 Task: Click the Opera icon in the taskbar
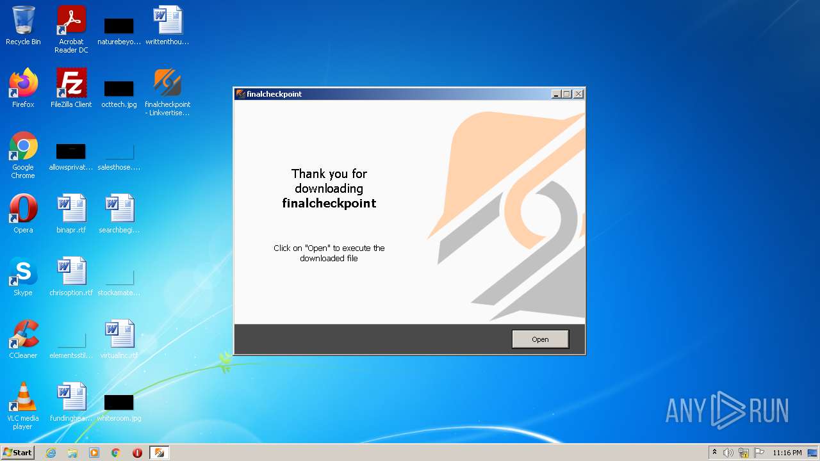pyautogui.click(x=137, y=453)
